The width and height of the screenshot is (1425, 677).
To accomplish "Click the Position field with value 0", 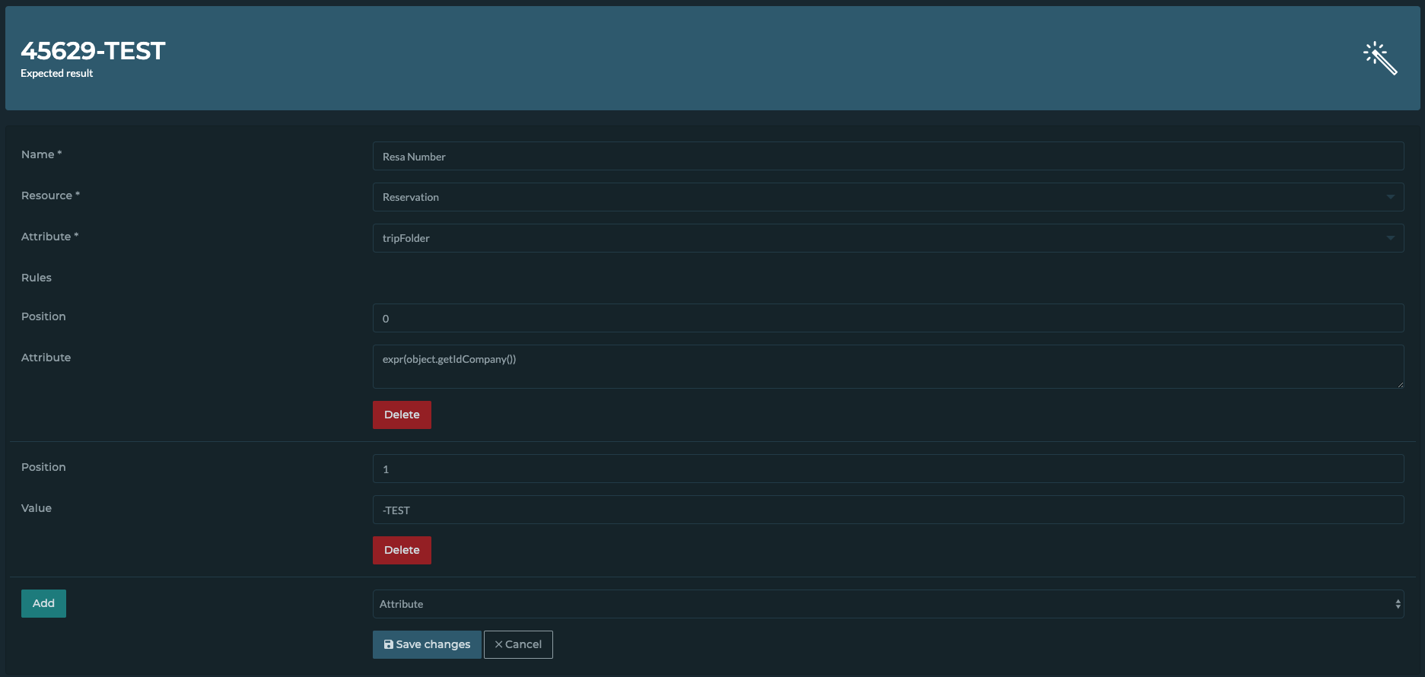I will coord(888,318).
